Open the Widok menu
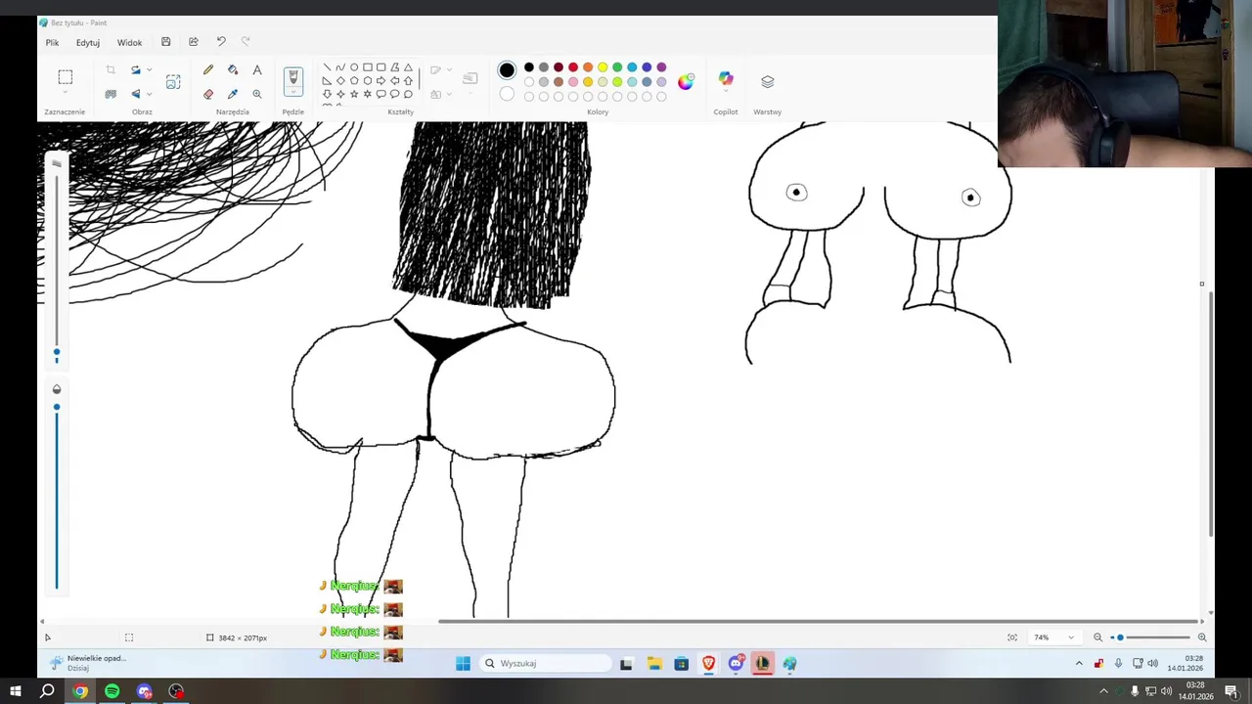Screen dimensions: 1252x704 click(129, 43)
